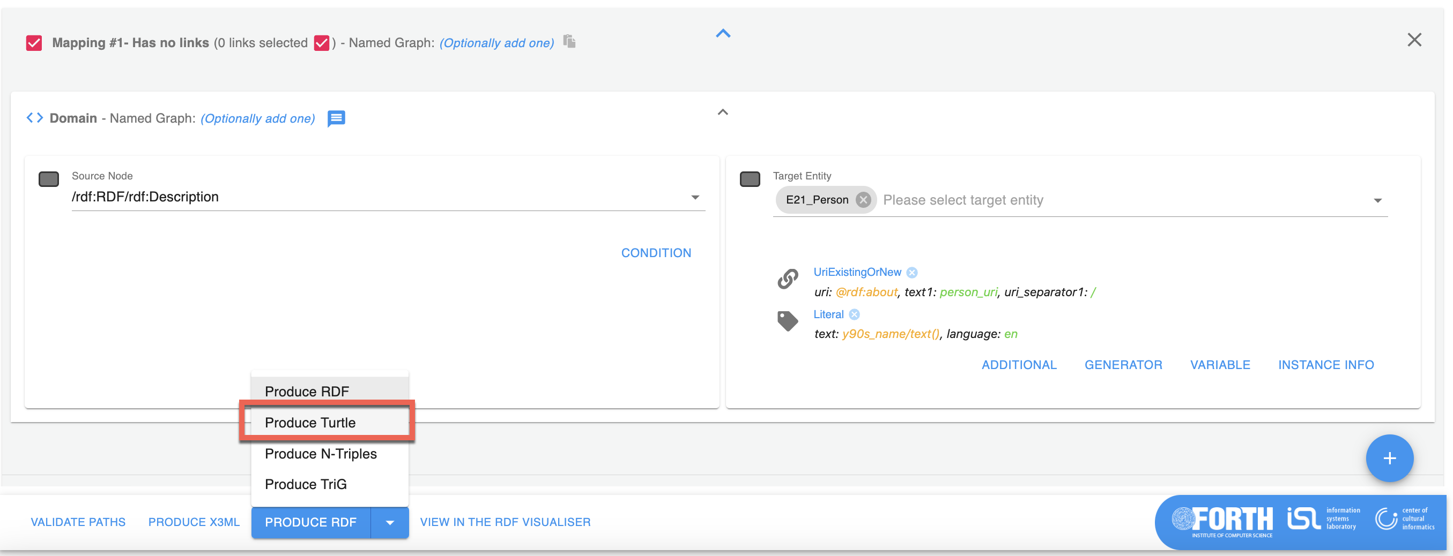Open the Domain comment icon

click(336, 118)
